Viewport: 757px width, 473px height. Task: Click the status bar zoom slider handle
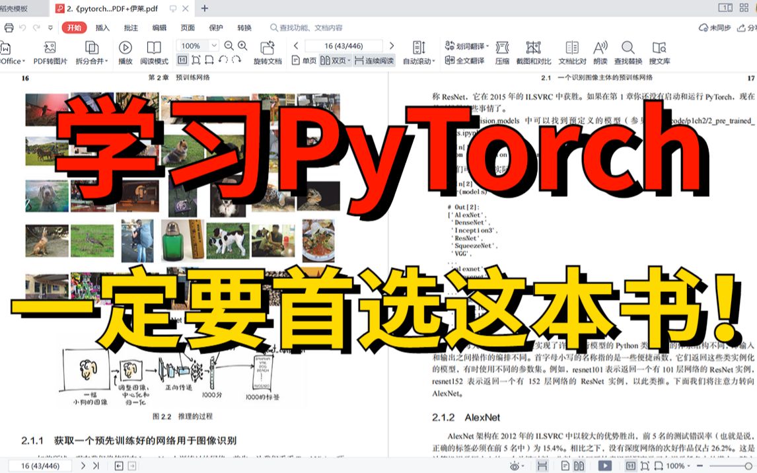pyautogui.click(x=748, y=466)
